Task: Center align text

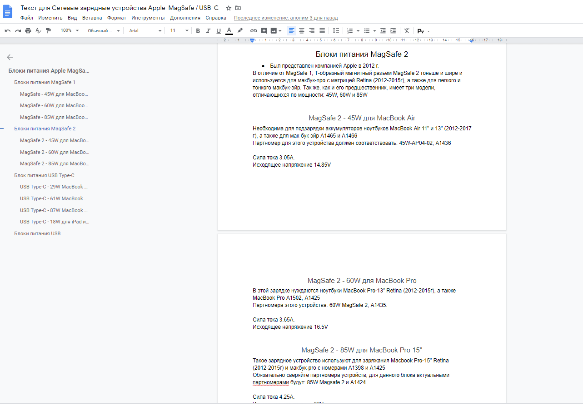Action: point(302,31)
